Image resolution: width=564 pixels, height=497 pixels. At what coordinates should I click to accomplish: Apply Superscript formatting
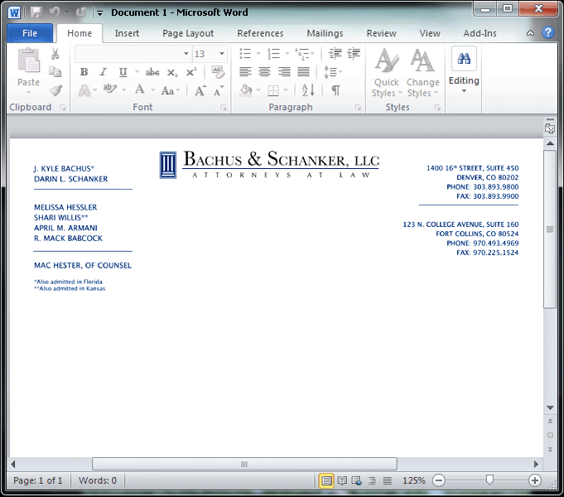tap(191, 71)
